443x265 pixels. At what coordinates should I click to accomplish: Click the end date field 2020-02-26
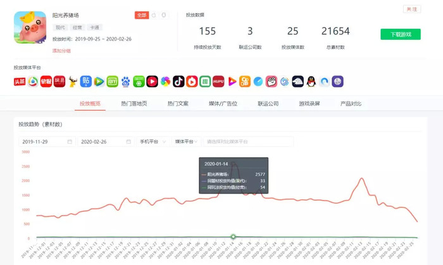(106, 142)
